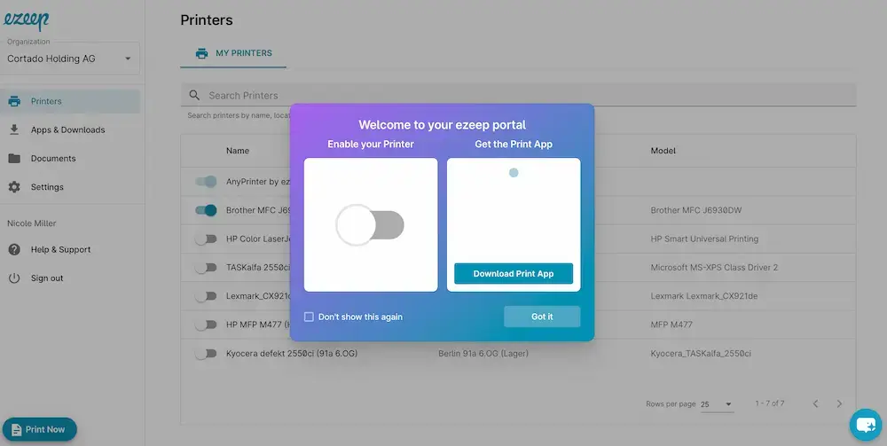The height and width of the screenshot is (446, 887).
Task: Select Documents in the sidebar menu
Action: click(x=53, y=159)
